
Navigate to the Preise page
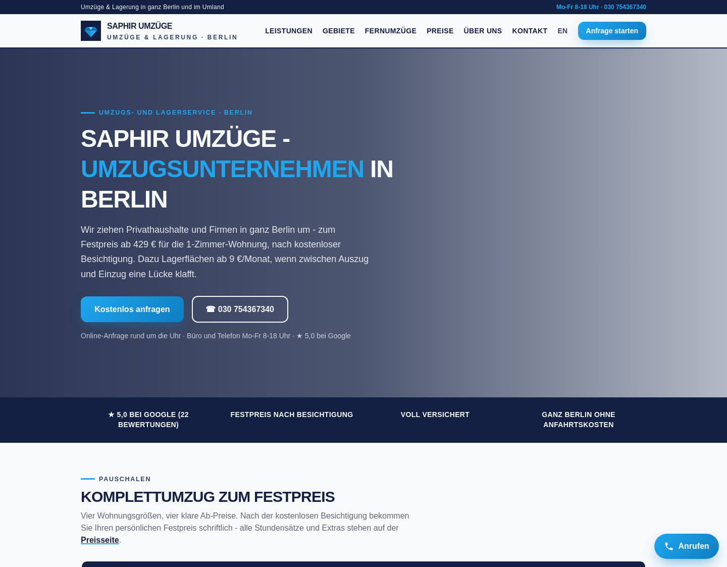(x=440, y=31)
